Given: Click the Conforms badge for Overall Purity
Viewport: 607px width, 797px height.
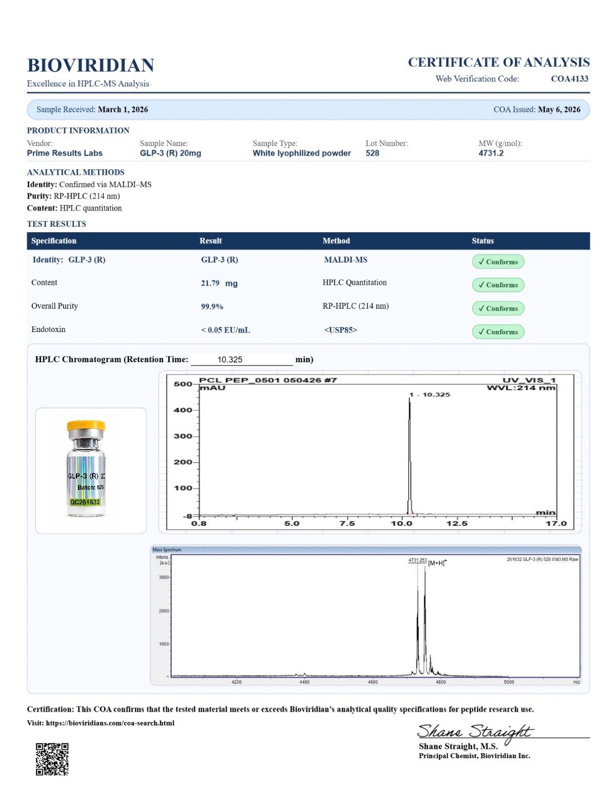Looking at the screenshot, I should click(x=498, y=308).
